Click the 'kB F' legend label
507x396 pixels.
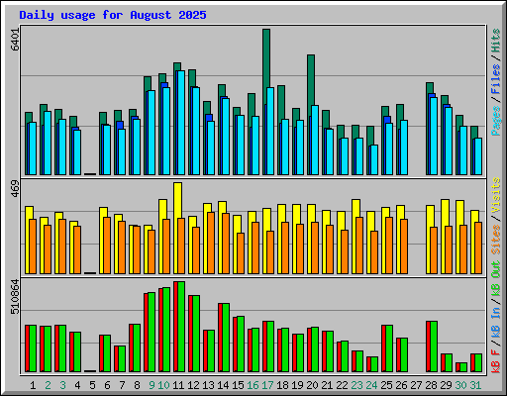pyautogui.click(x=496, y=361)
